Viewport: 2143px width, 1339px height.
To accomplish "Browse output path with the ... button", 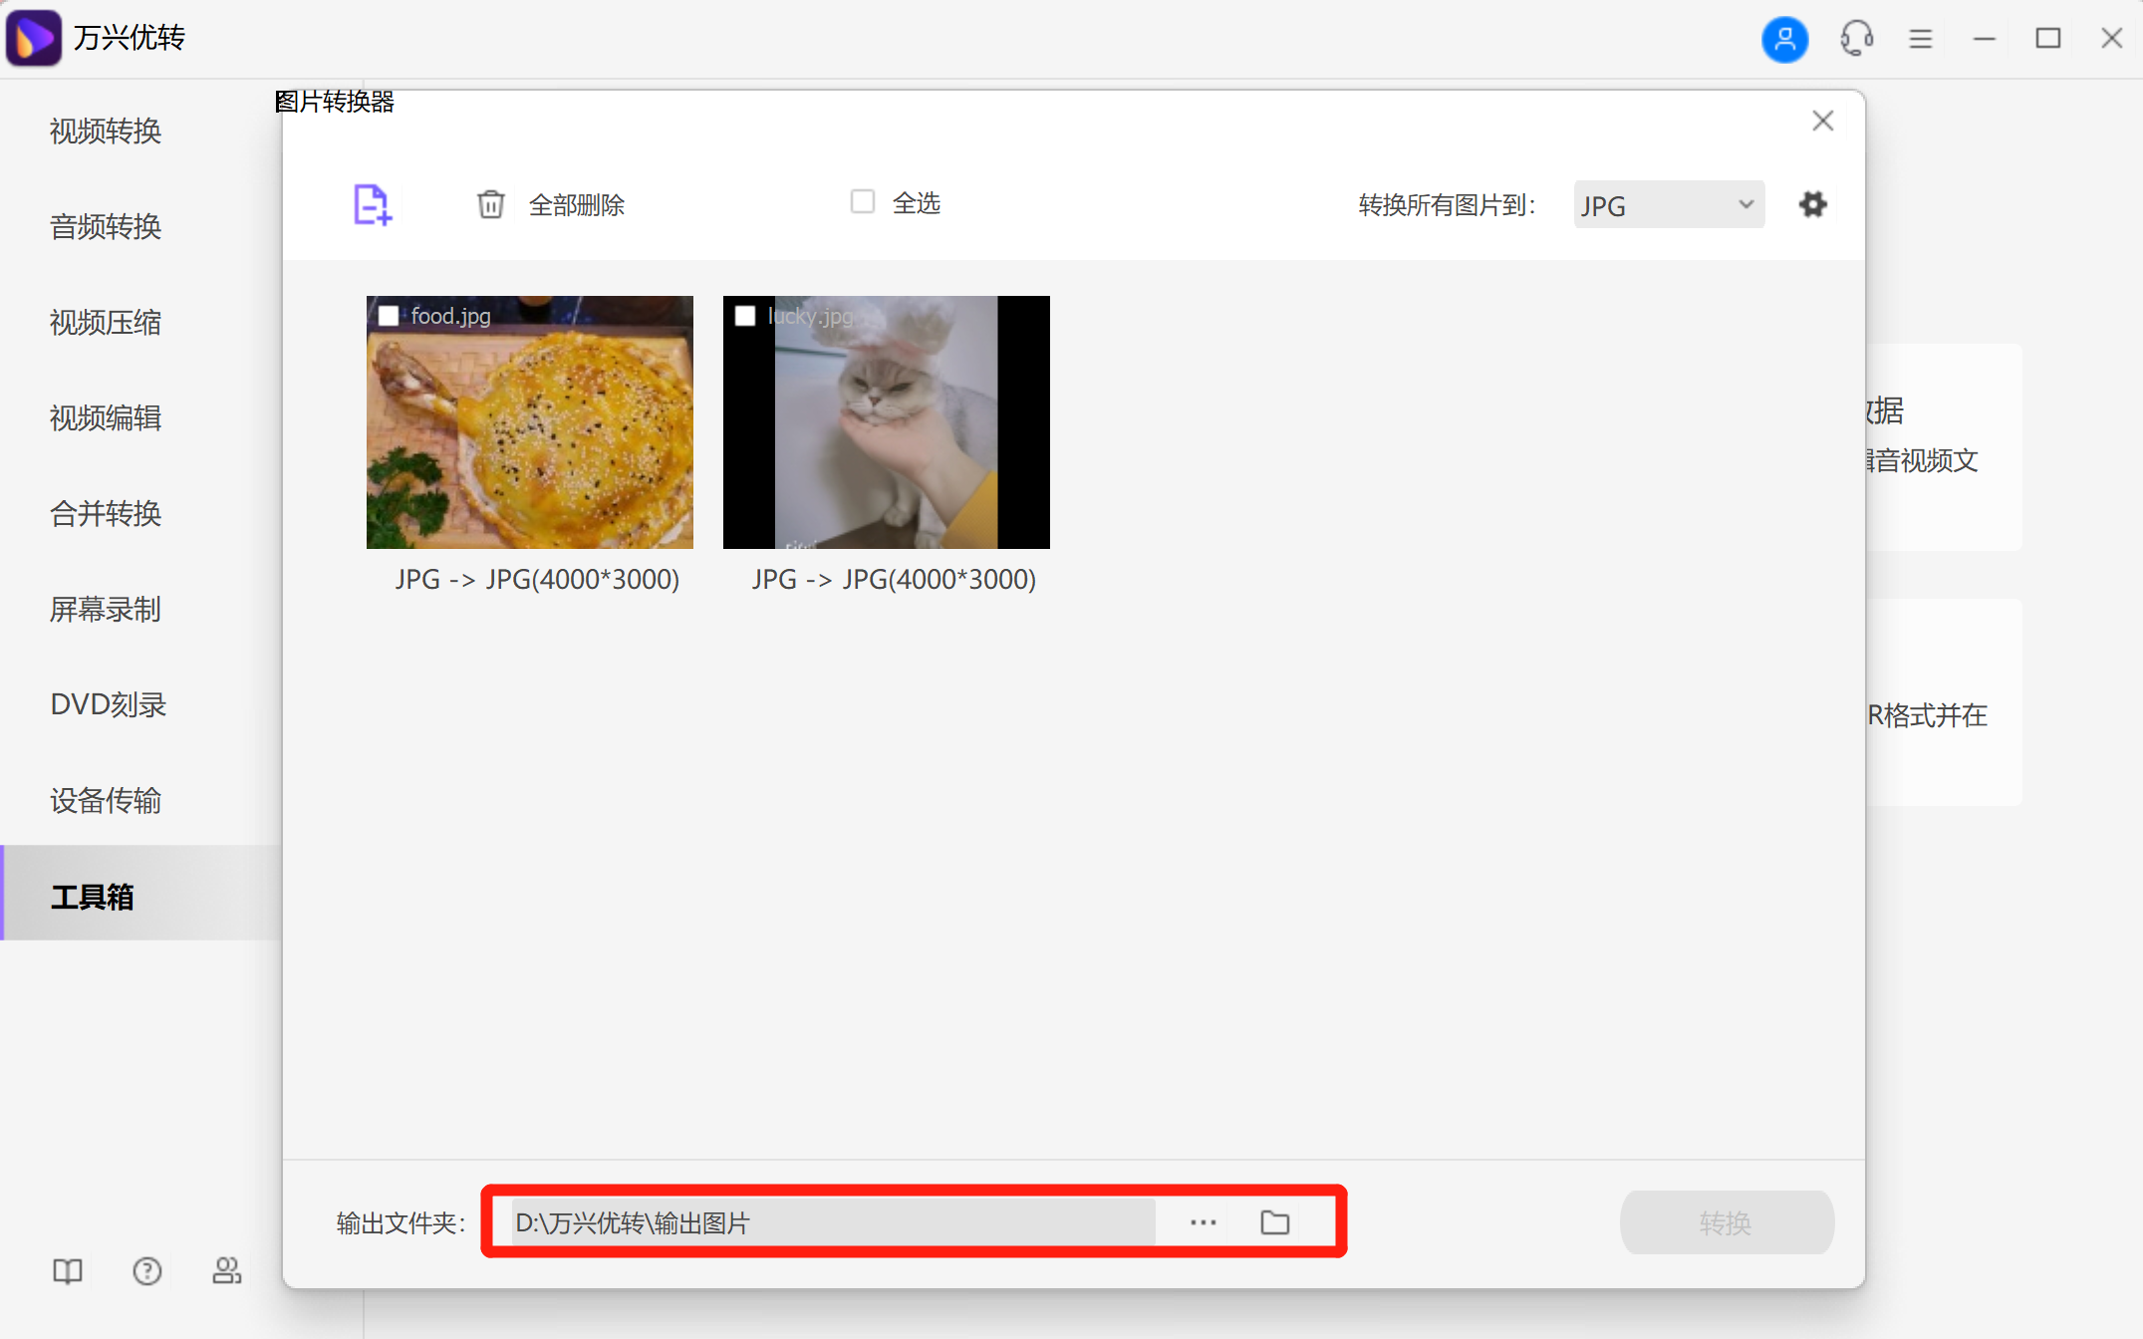I will pyautogui.click(x=1202, y=1222).
